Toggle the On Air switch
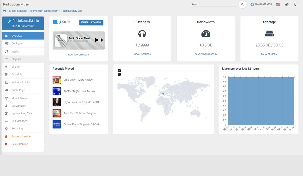Image resolution: width=303 pixels, height=176 pixels. pos(57,22)
